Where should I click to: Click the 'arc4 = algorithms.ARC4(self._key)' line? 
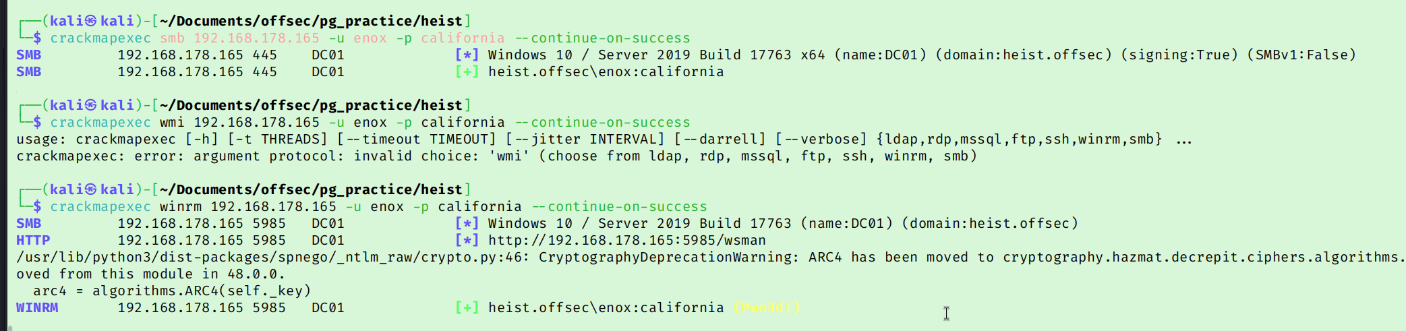click(172, 291)
